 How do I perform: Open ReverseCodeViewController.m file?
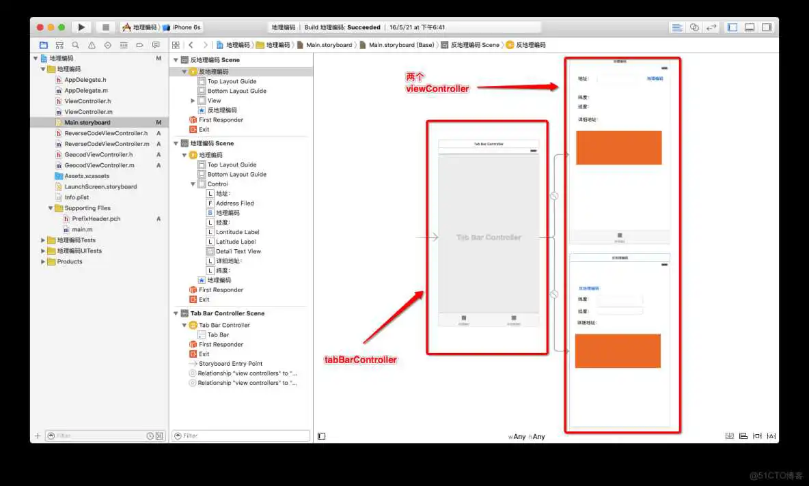pyautogui.click(x=107, y=144)
